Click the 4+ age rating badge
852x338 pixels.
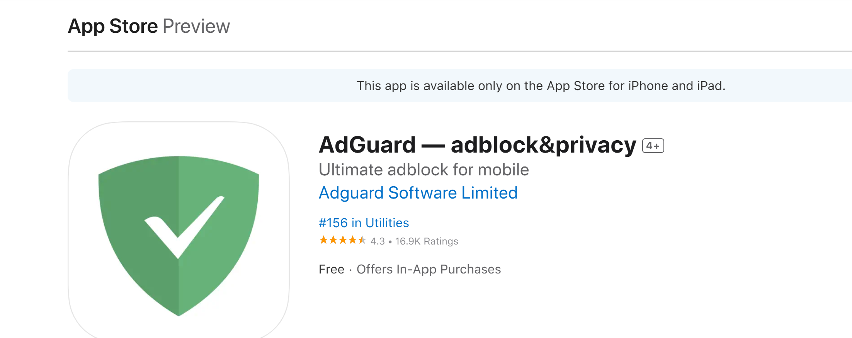(x=653, y=146)
